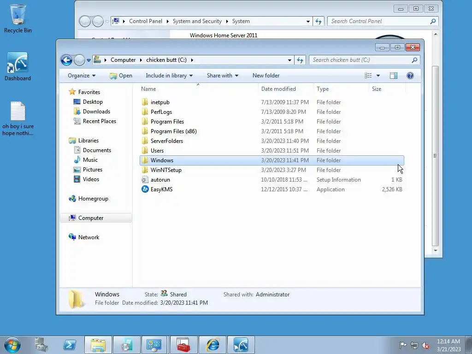Click the refresh icon beside the chicken butt address bar
The height and width of the screenshot is (354, 472).
(300, 60)
